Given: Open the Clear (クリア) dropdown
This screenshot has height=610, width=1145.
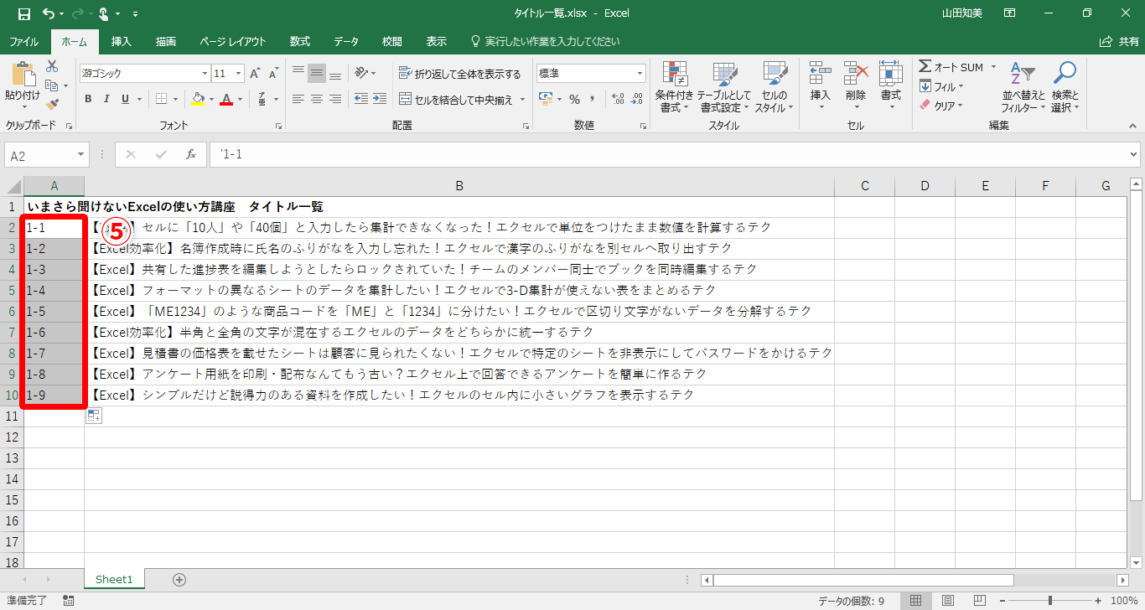Looking at the screenshot, I should [x=942, y=106].
